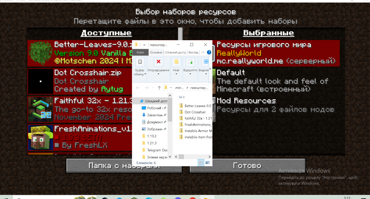This screenshot has width=370, height=199.
Task: Select the Better-Leaves pack icon in Minecraft
Action: [40, 53]
